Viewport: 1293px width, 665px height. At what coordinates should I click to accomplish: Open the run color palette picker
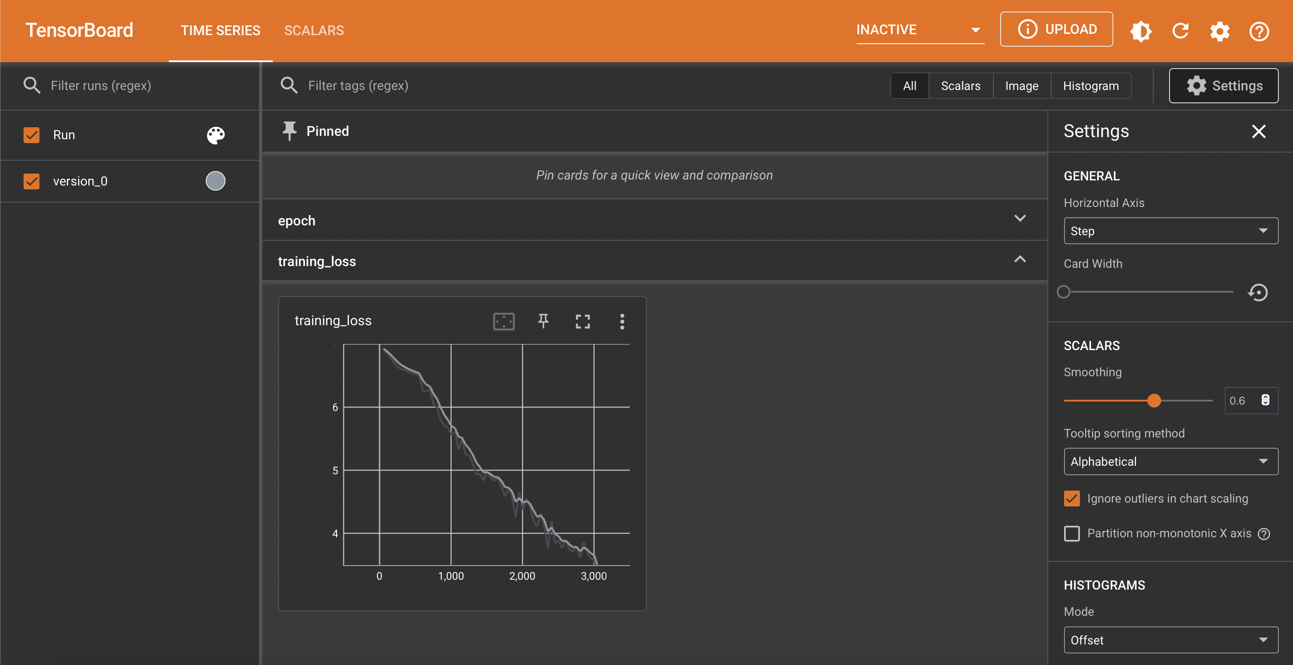(215, 135)
